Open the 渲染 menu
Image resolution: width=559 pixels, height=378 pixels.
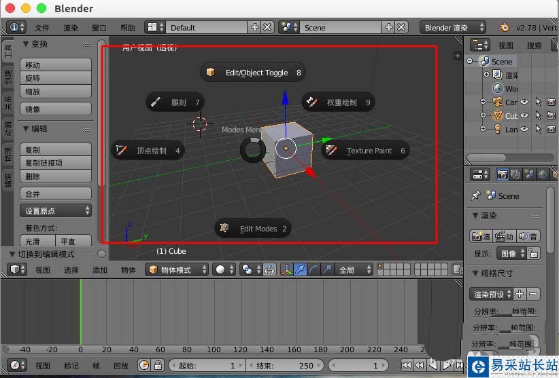[x=70, y=28]
